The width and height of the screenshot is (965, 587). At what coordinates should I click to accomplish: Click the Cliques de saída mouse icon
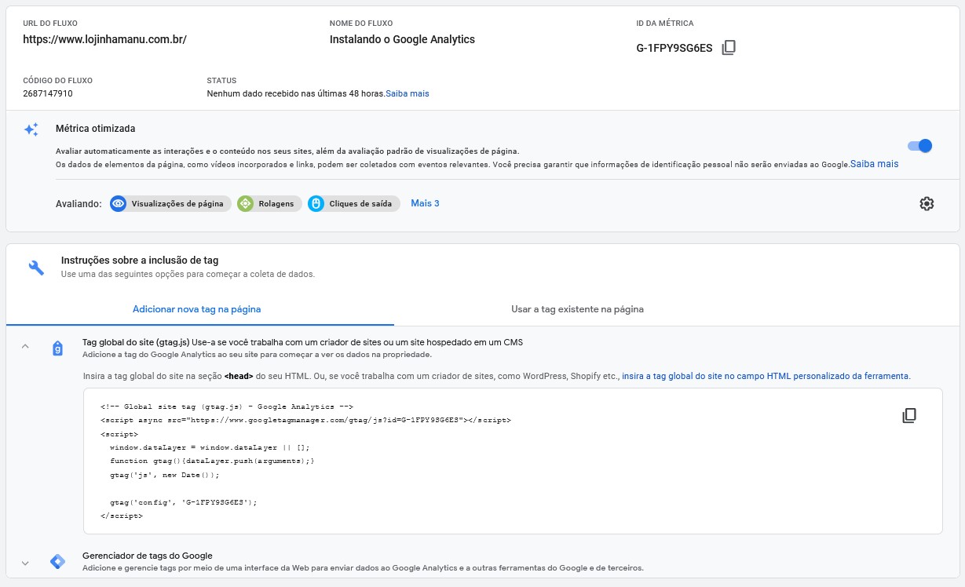coord(316,203)
